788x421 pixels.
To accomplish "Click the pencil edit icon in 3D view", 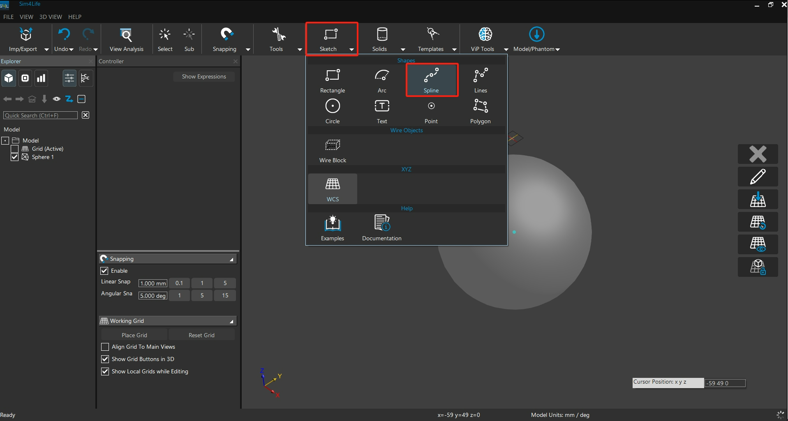I will point(758,177).
